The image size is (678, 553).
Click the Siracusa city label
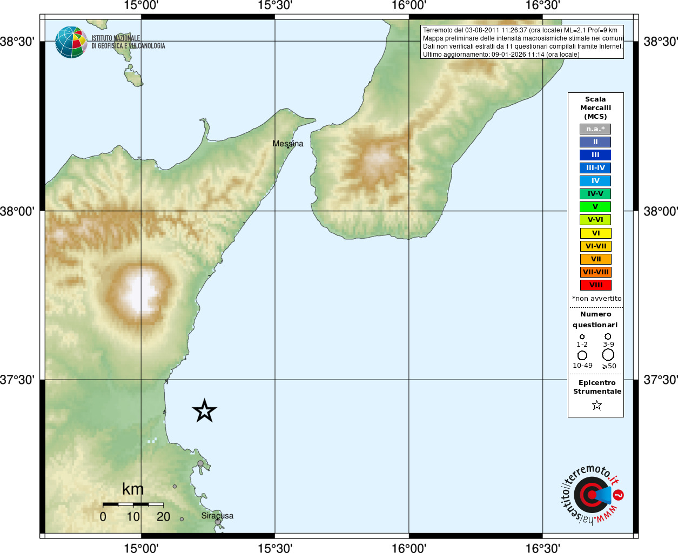coord(217,516)
